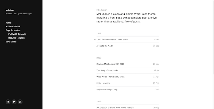Go to the Home menu item

point(8,23)
